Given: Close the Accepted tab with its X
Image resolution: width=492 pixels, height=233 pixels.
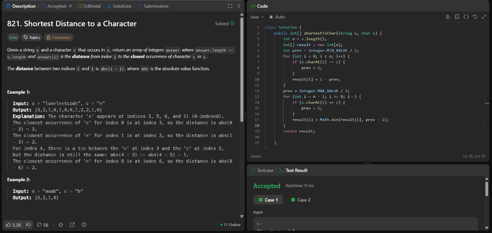Looking at the screenshot, I should (x=70, y=6).
